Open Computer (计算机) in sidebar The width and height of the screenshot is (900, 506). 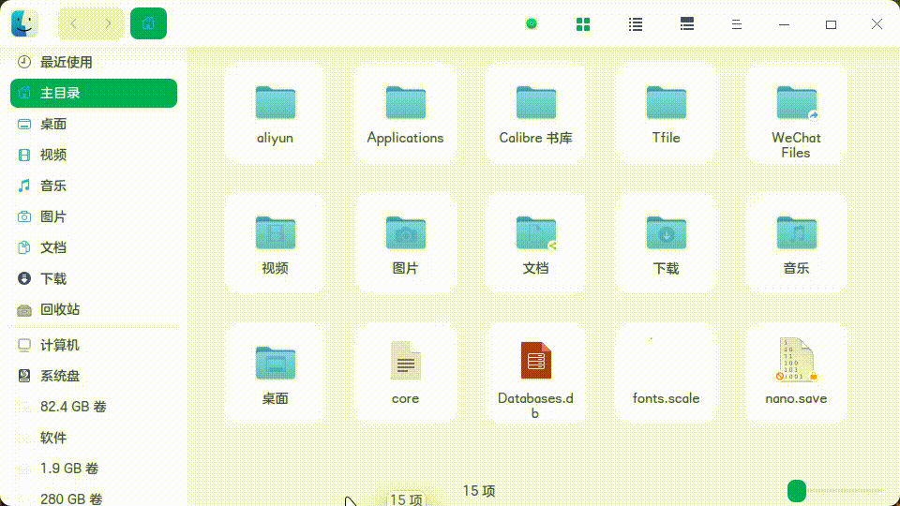coord(94,346)
